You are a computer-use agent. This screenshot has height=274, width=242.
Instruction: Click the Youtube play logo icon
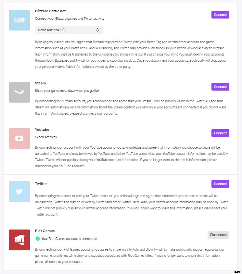pos(19,139)
